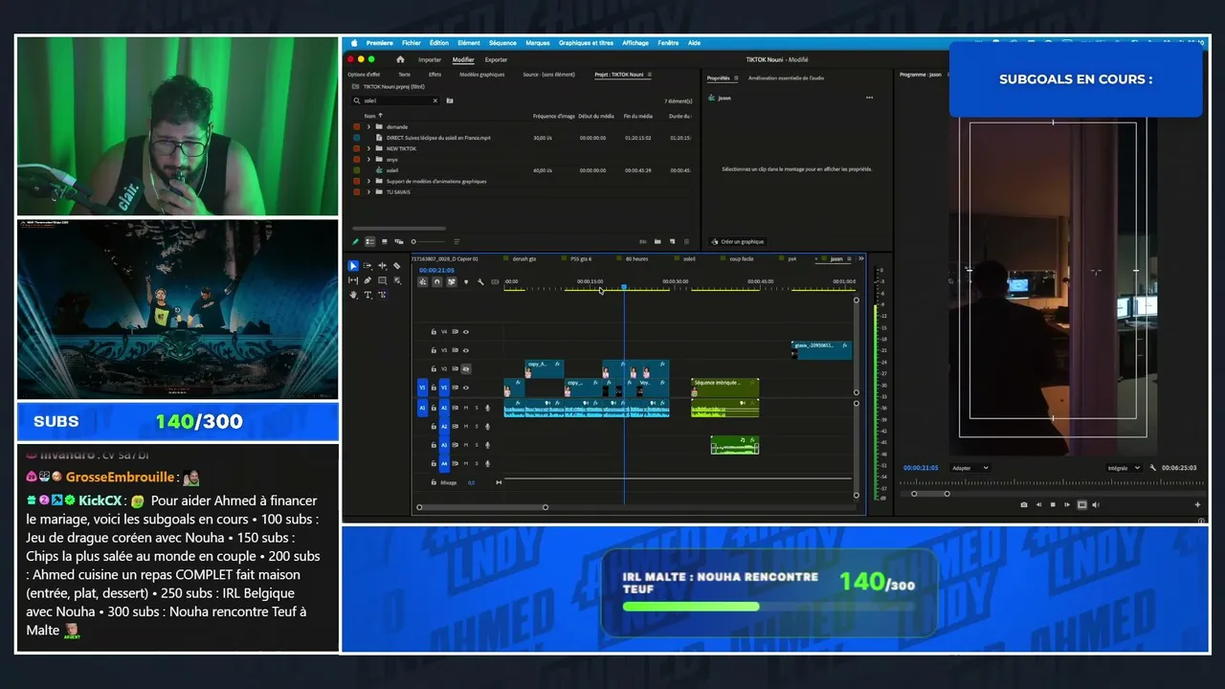Clear the project search field

tap(434, 100)
